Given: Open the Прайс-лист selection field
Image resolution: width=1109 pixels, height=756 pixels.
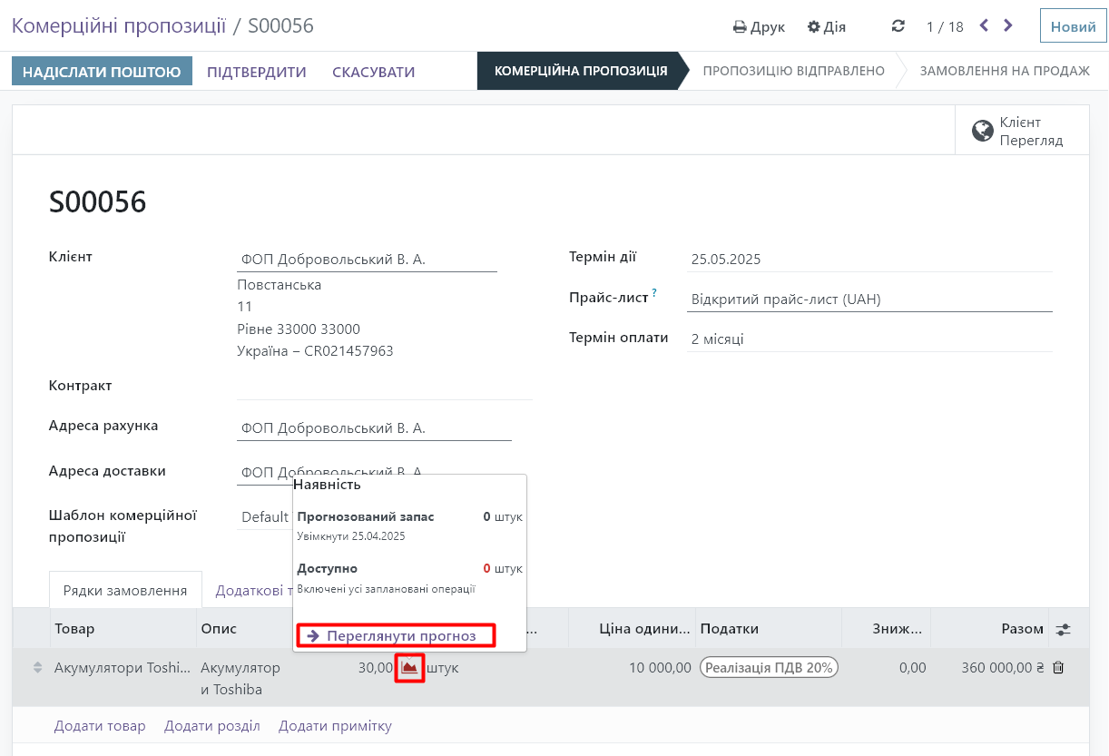Looking at the screenshot, I should click(869, 299).
